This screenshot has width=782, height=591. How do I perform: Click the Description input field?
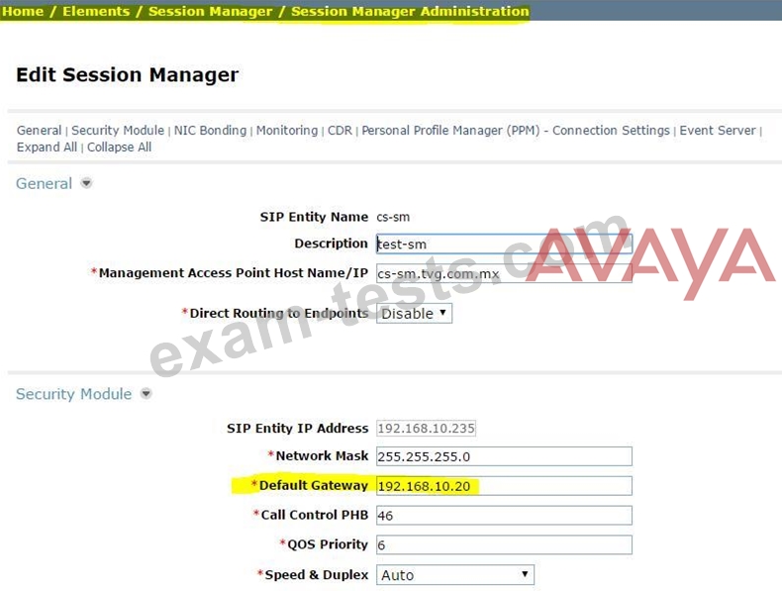point(504,244)
